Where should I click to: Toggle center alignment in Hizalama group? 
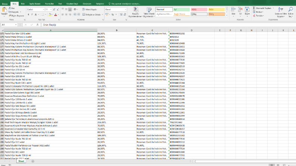click(66, 15)
